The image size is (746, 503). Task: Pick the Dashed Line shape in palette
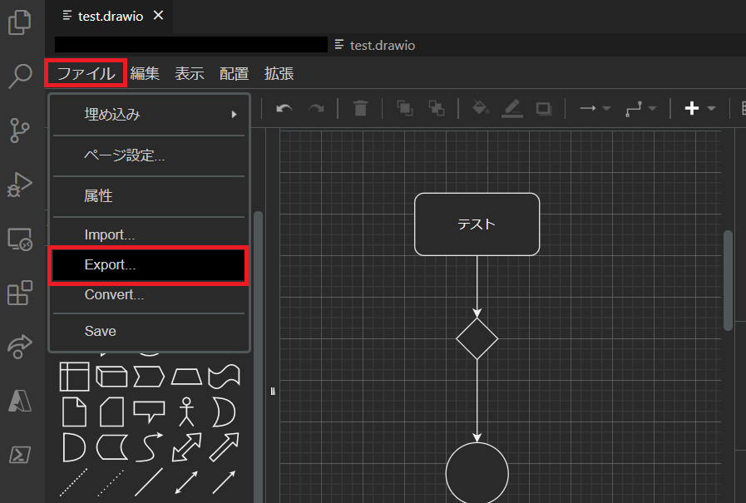74,482
